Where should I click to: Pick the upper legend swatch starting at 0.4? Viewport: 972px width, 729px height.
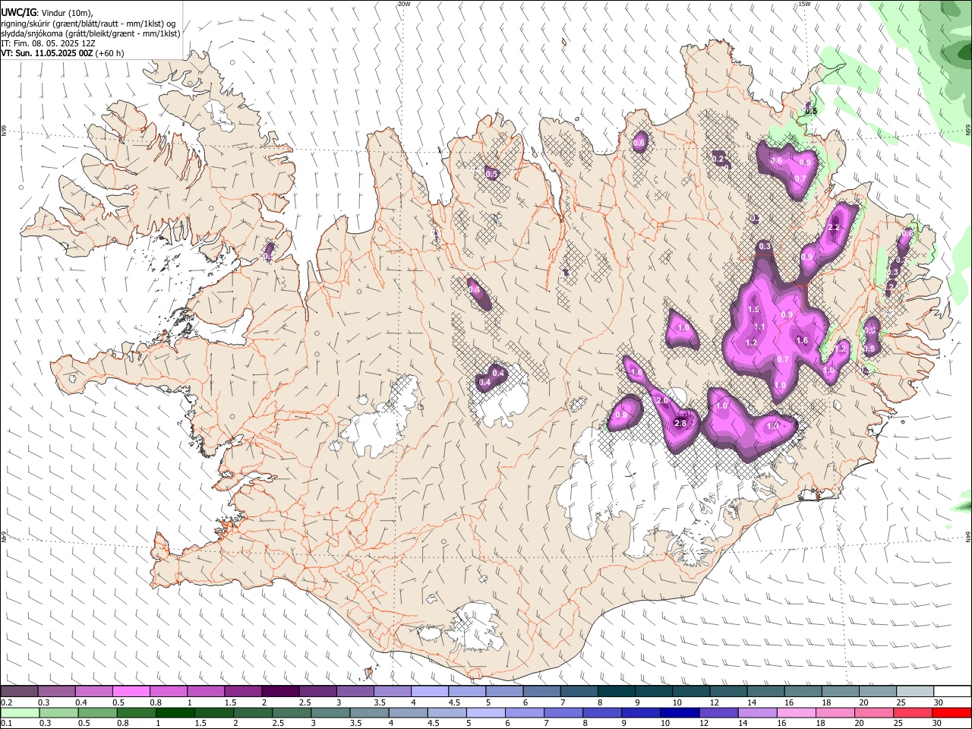point(93,692)
